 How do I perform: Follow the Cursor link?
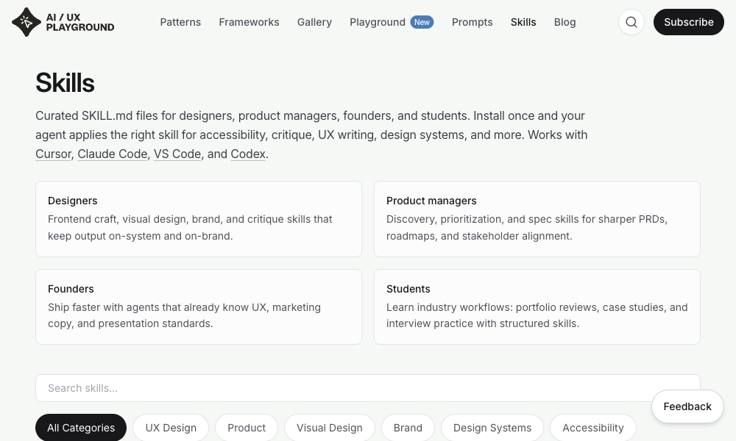point(53,154)
